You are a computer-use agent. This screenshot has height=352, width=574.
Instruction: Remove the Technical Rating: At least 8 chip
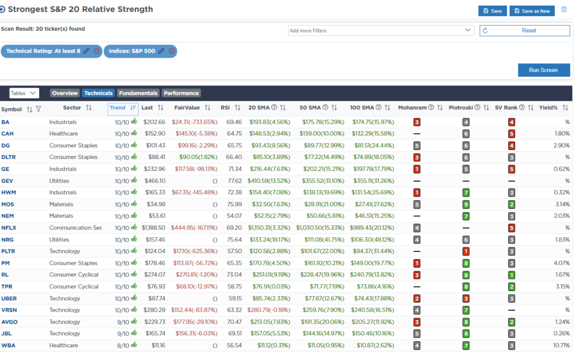click(96, 51)
